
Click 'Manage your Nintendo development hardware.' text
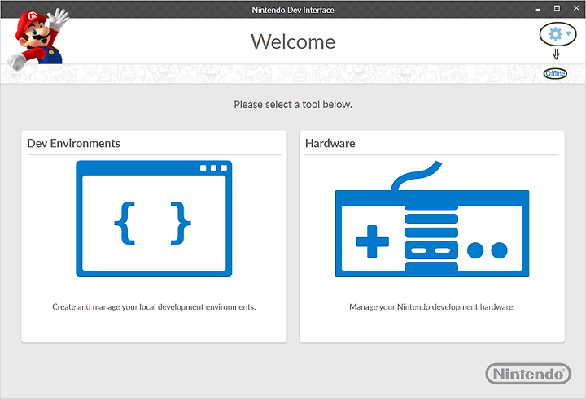432,307
